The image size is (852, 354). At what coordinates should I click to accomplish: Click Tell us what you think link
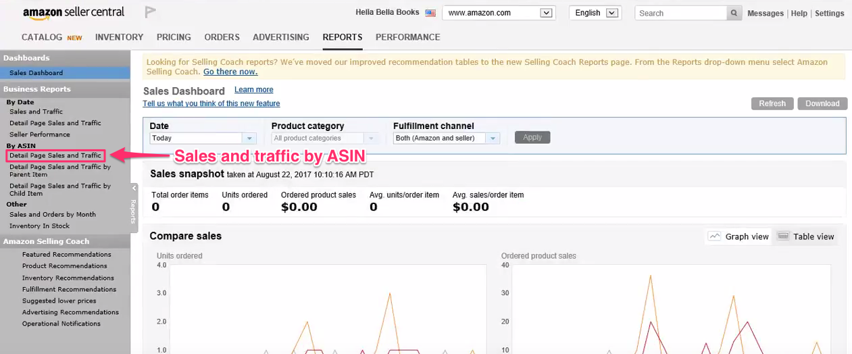point(211,103)
